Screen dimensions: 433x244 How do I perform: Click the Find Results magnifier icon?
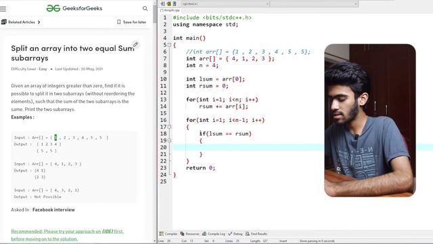[248, 234]
